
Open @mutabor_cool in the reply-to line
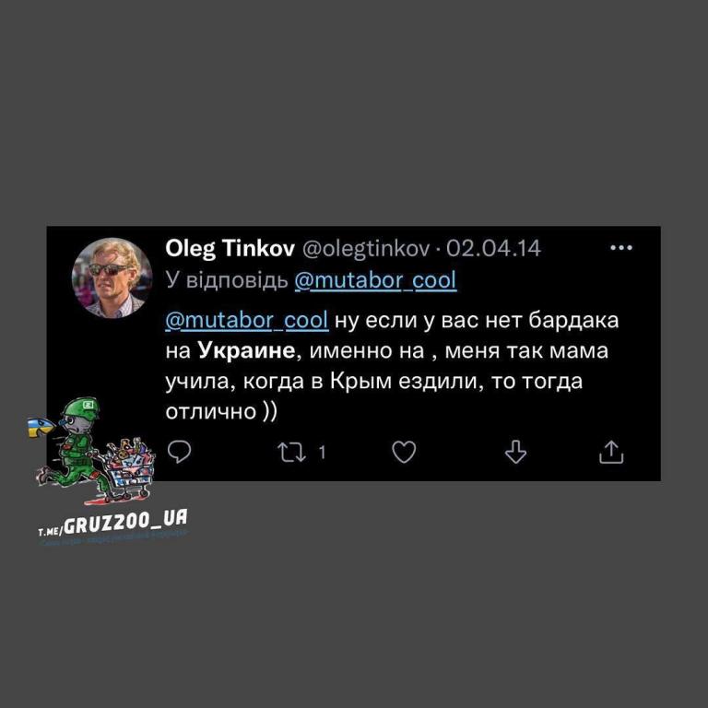click(375, 280)
